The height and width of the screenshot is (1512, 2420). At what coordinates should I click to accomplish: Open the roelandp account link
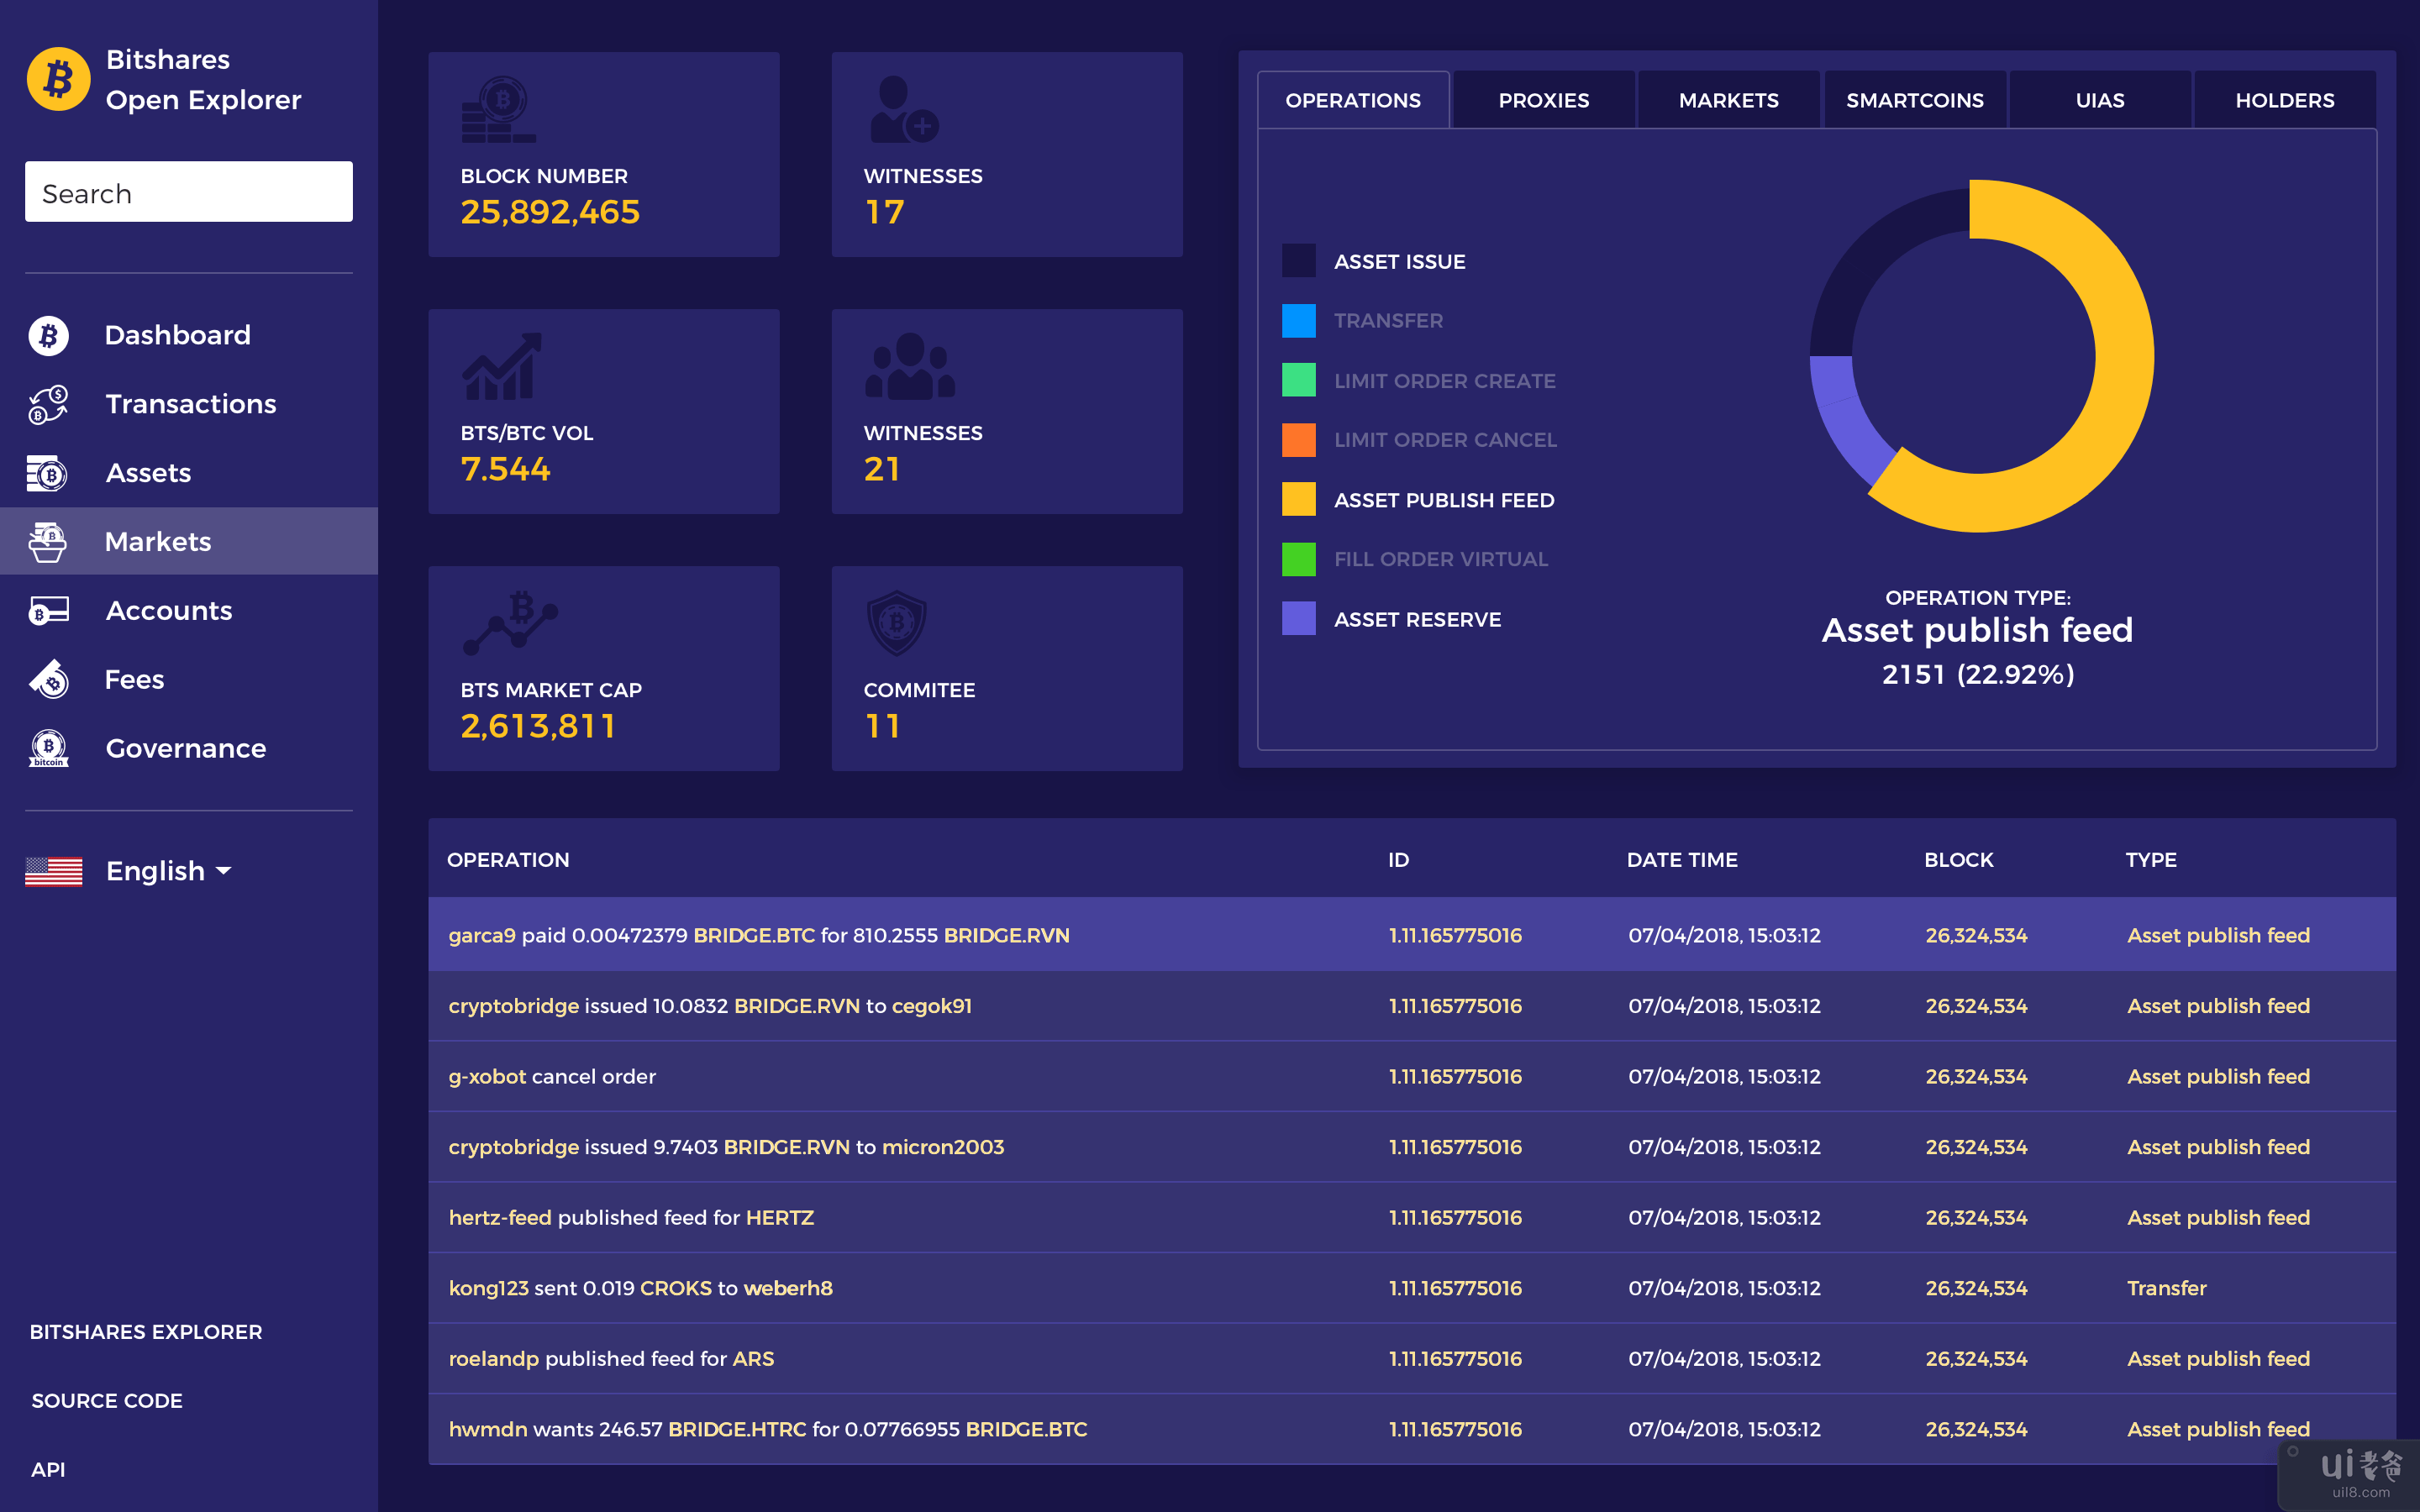point(493,1359)
